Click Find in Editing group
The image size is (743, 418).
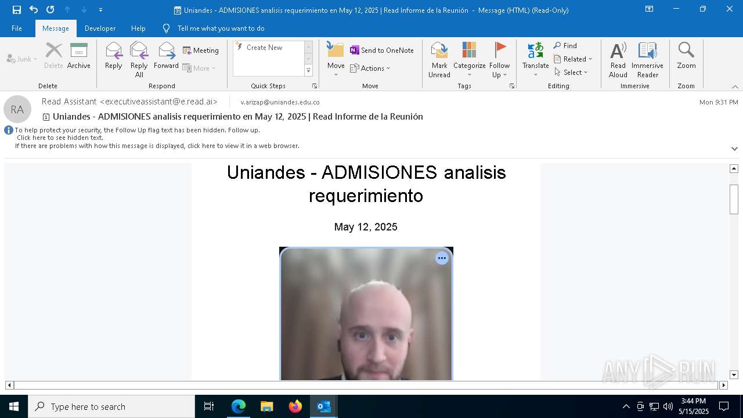(565, 46)
